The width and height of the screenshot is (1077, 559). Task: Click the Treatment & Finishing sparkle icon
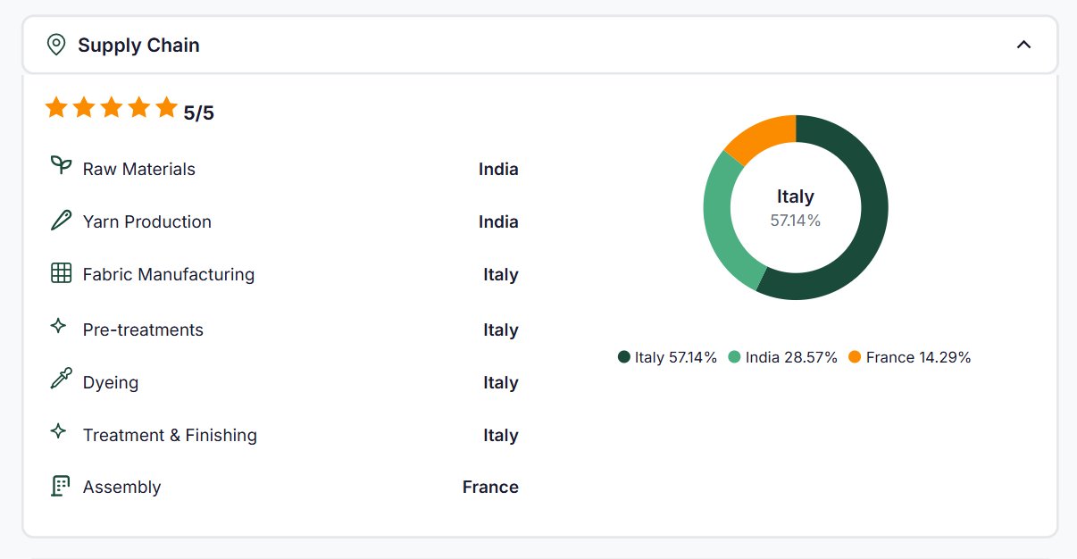(59, 432)
